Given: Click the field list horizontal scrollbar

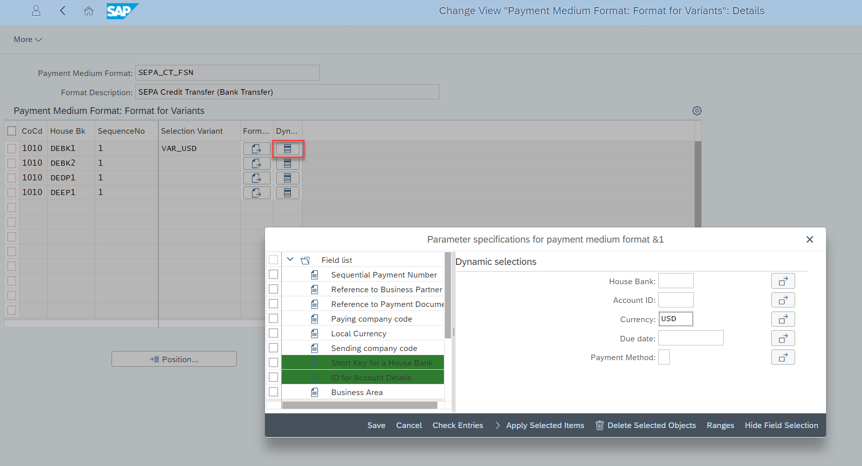Looking at the screenshot, I should pos(359,405).
